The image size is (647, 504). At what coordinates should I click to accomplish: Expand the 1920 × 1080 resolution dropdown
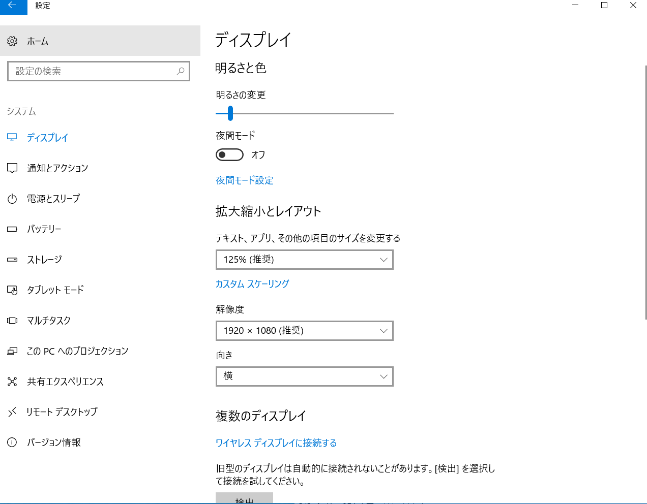point(304,331)
